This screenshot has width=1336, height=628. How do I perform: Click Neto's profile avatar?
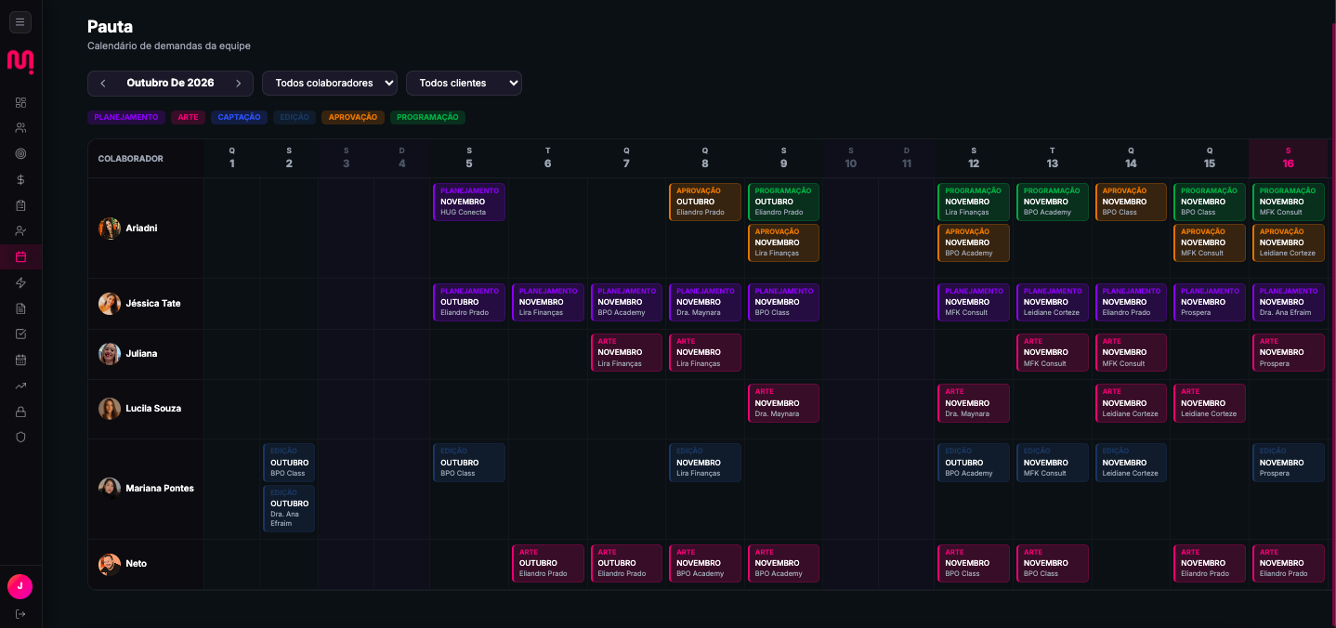tap(110, 564)
